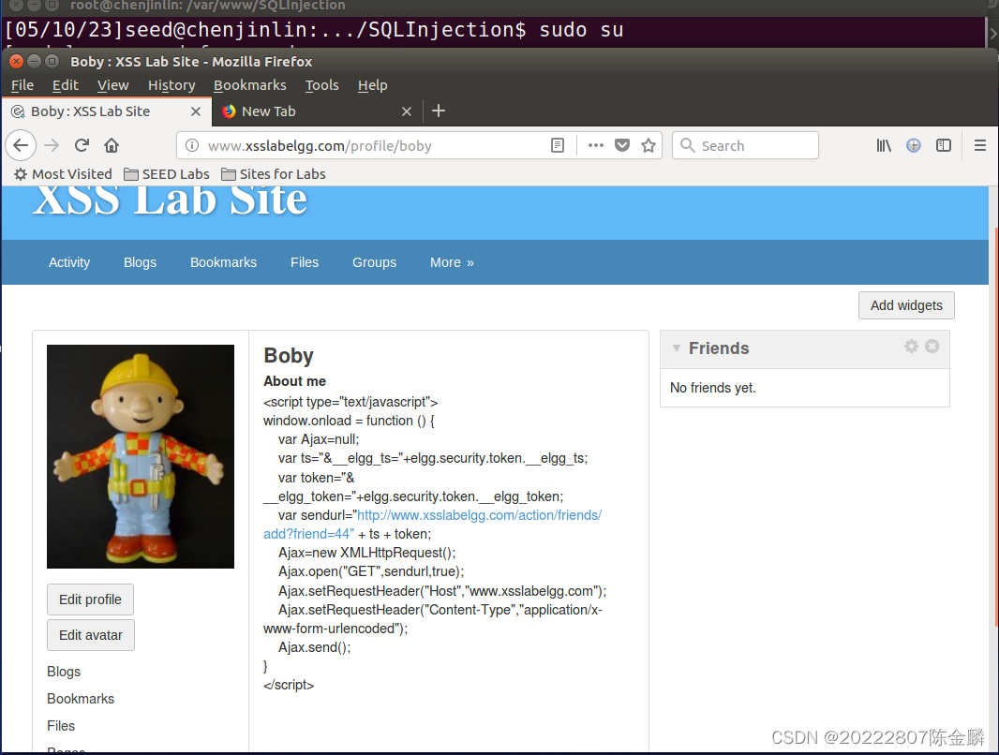Open Bookmarks link in profile sidebar

81,699
